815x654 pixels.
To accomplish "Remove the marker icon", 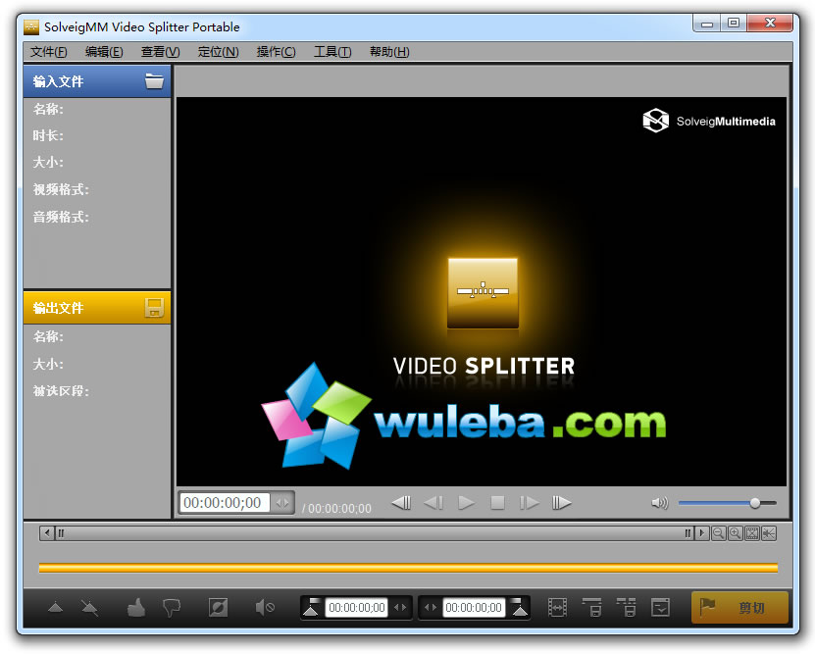I will click(89, 607).
